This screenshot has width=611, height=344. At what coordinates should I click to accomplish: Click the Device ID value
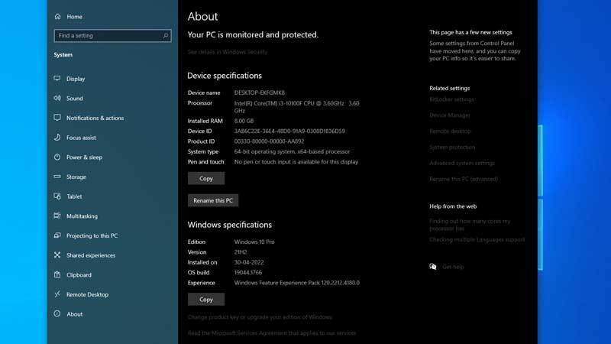tap(289, 131)
